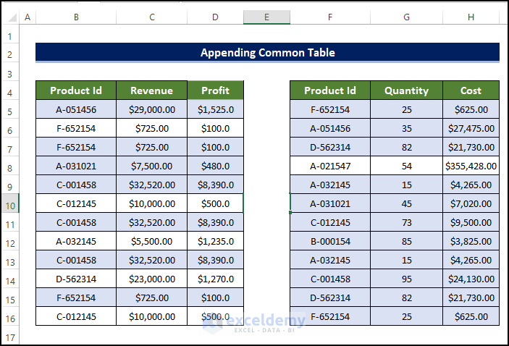The width and height of the screenshot is (509, 346).
Task: Click the $1,235.0 profit cell
Action: click(x=215, y=241)
